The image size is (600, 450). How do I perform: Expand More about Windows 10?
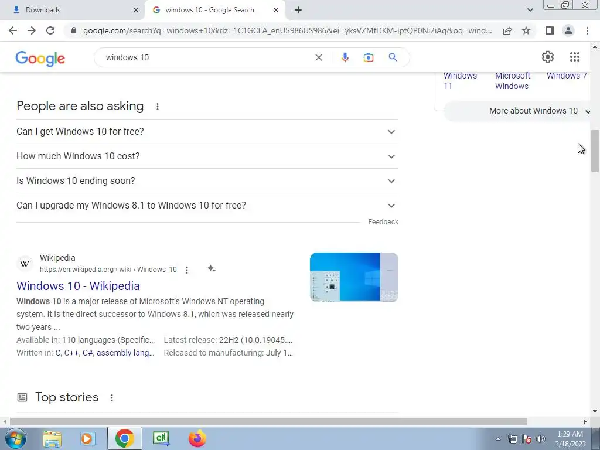pyautogui.click(x=518, y=111)
